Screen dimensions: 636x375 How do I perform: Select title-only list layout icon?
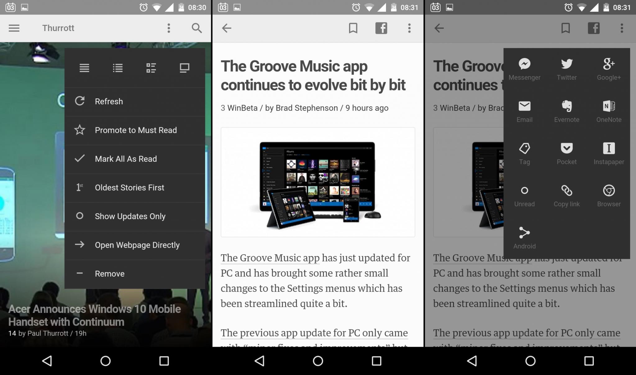point(84,68)
